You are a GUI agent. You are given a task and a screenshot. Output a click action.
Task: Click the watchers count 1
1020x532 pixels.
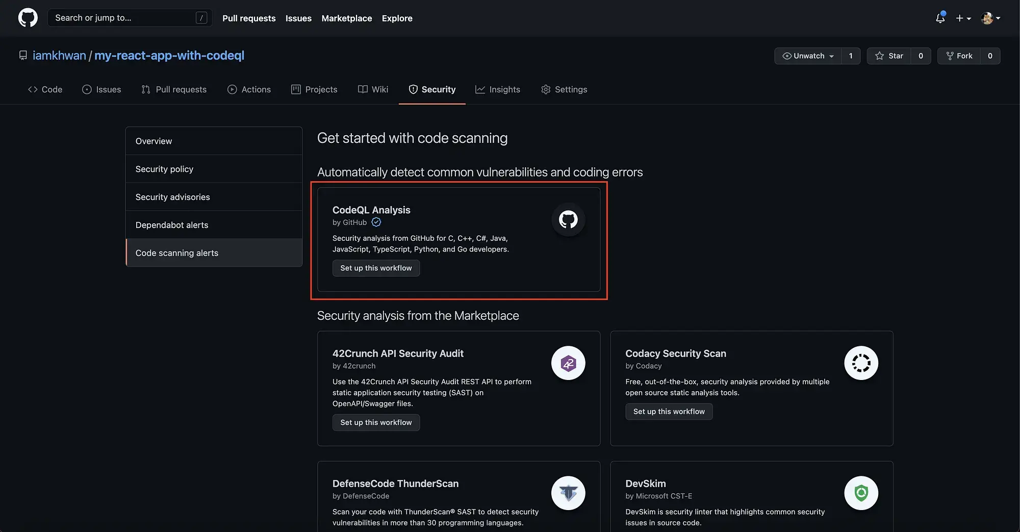(x=851, y=56)
